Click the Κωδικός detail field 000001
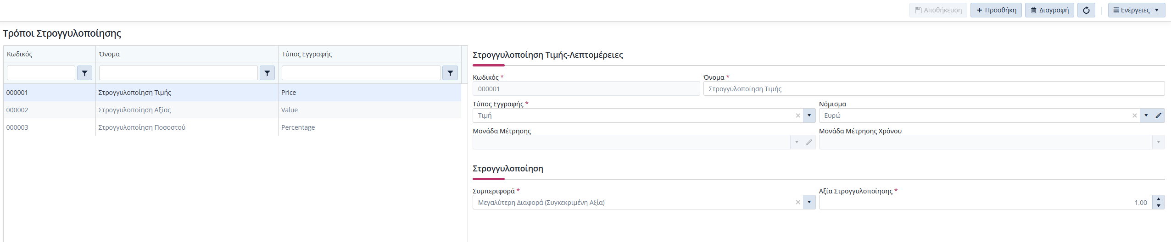This screenshot has width=1171, height=242. [x=586, y=89]
